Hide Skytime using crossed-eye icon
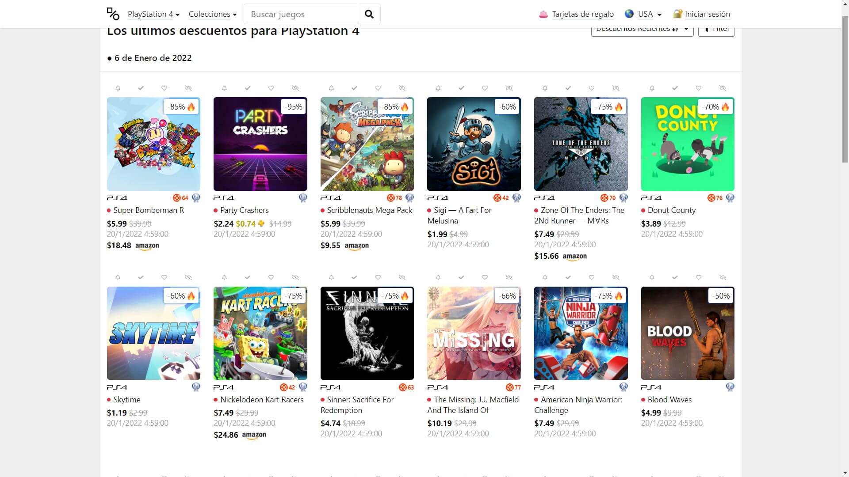Viewport: 849px width, 477px height. click(x=188, y=277)
